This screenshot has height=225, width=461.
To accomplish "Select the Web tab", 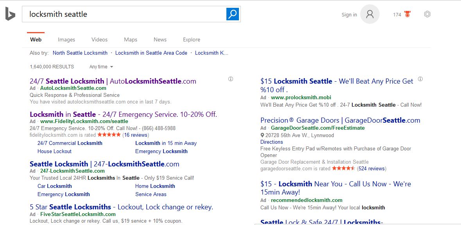I will (x=36, y=39).
